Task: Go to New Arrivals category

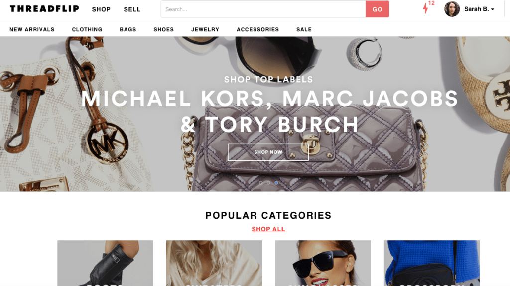Action: [32, 29]
